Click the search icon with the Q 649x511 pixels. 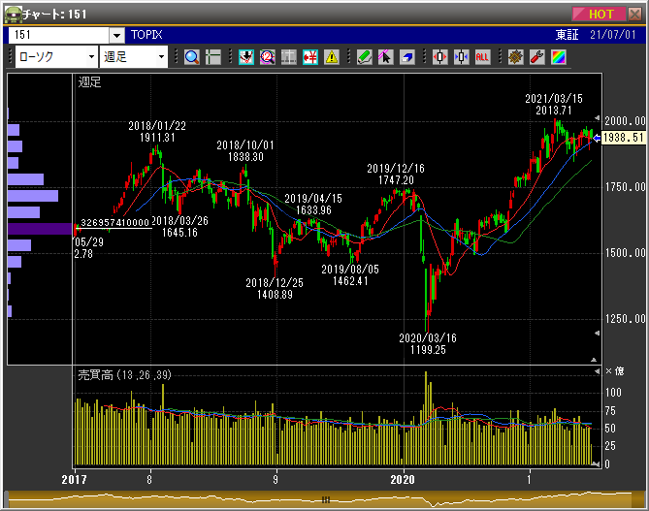tap(268, 57)
